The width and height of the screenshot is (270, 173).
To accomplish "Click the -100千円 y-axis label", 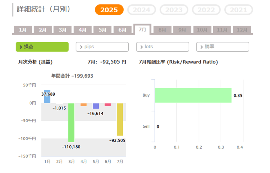I will tap(27, 139).
